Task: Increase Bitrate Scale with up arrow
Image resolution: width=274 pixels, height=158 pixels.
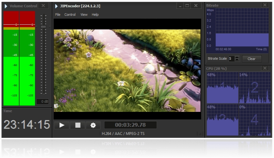Action: coord(237,57)
